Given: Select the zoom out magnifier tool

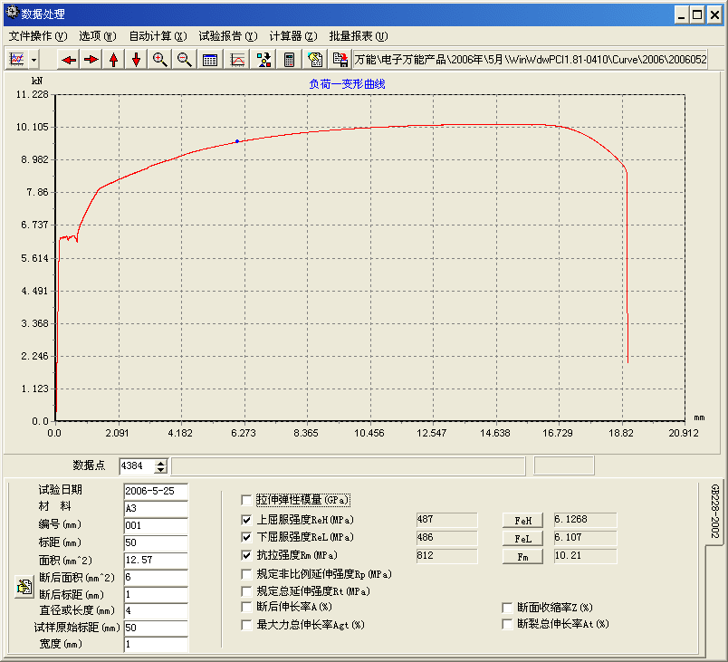Looking at the screenshot, I should pyautogui.click(x=185, y=60).
